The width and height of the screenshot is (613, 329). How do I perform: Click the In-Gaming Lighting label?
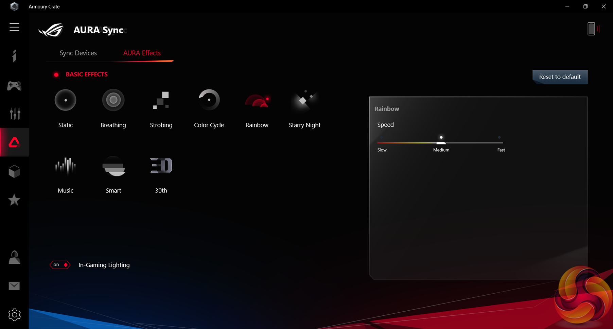(104, 265)
